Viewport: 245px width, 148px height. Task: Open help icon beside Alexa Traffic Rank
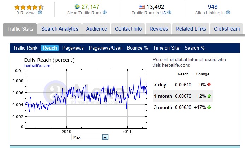[x=105, y=12]
